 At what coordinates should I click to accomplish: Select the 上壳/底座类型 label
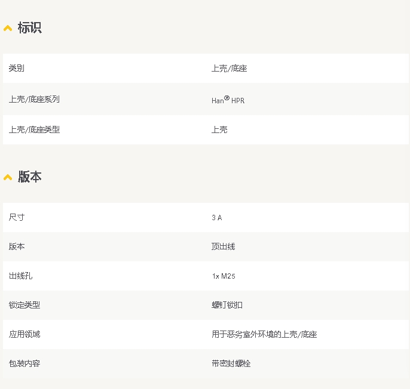click(x=34, y=129)
